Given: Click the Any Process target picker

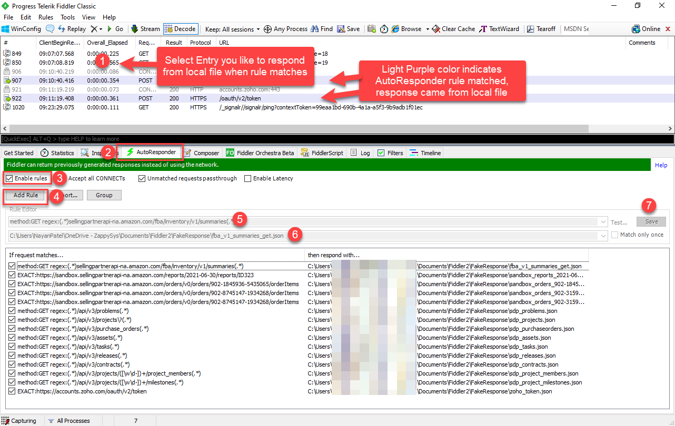Looking at the screenshot, I should (x=285, y=29).
